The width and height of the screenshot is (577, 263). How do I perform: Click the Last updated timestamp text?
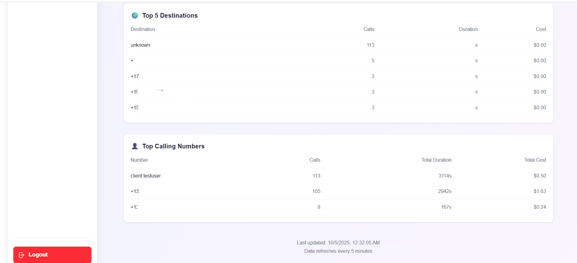[338, 243]
